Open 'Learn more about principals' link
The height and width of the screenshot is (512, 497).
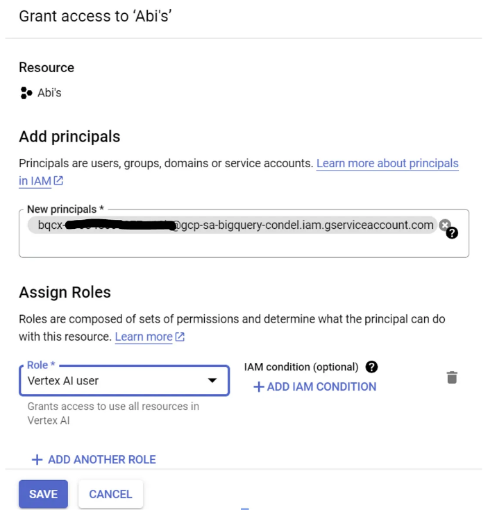[x=387, y=164]
